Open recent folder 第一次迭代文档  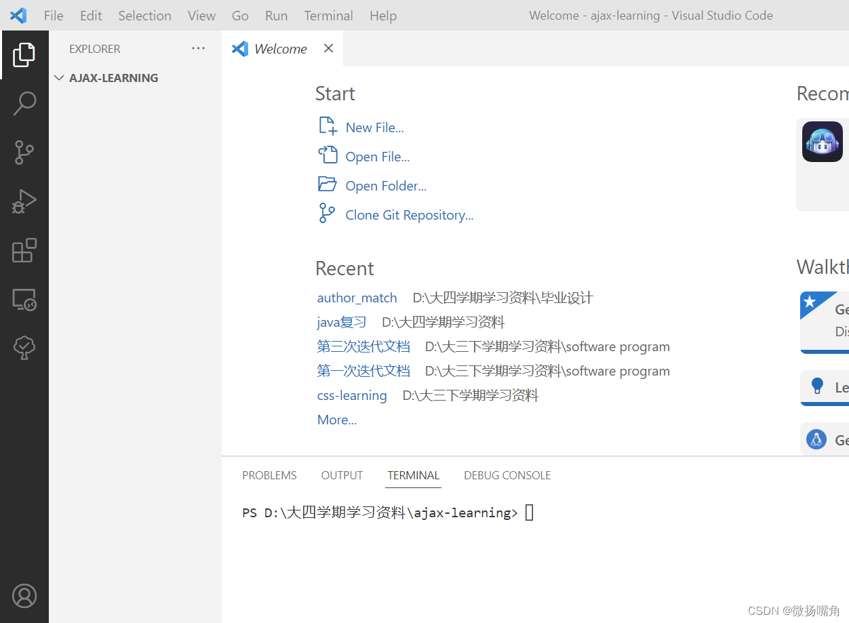coord(363,371)
